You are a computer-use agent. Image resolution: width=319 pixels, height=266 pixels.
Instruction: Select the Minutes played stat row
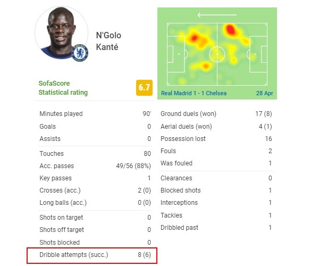(x=95, y=113)
